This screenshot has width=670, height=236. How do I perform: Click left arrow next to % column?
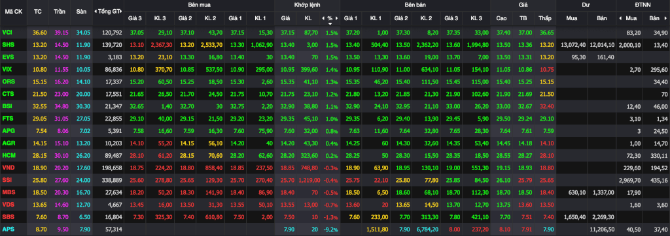tap(323, 18)
